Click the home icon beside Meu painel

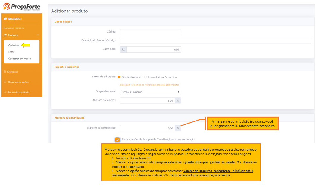pos(5,19)
